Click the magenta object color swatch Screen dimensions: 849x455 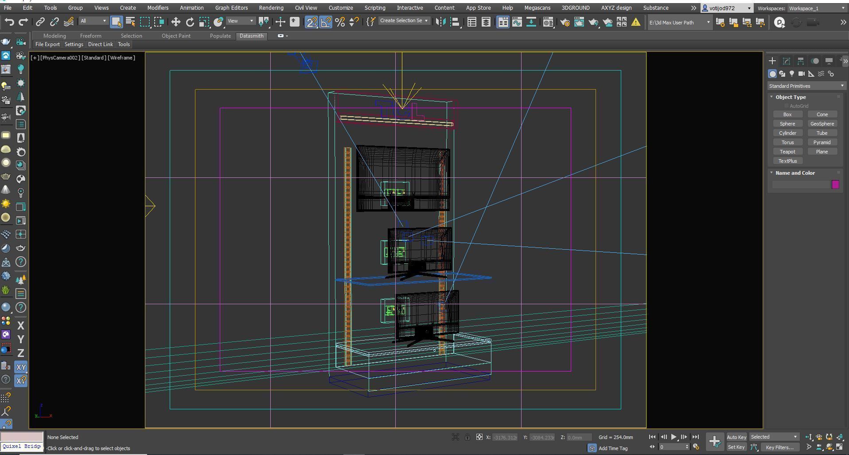click(835, 184)
